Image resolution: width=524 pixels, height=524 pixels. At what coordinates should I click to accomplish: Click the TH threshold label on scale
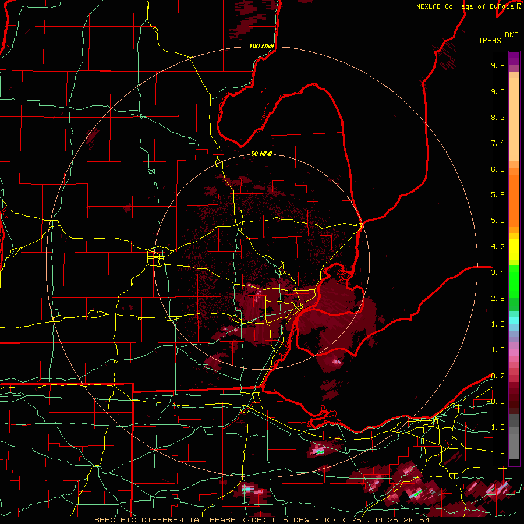pos(500,454)
